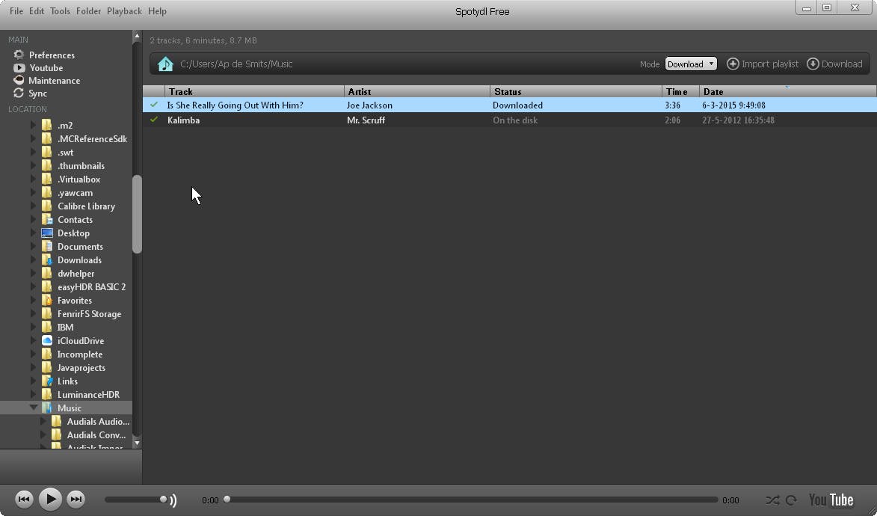Click the sidebar scroll down arrow
This screenshot has height=516, width=877.
pos(137,443)
